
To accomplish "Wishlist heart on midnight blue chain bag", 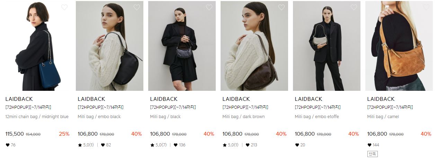I will click(x=64, y=7).
